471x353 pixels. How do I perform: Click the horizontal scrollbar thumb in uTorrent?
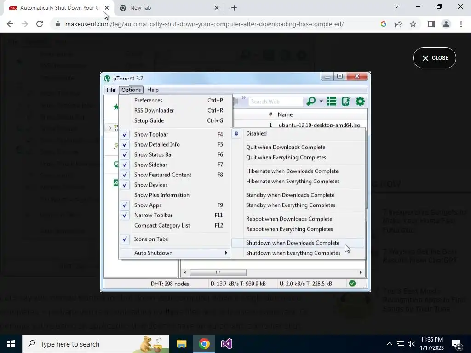218,273
